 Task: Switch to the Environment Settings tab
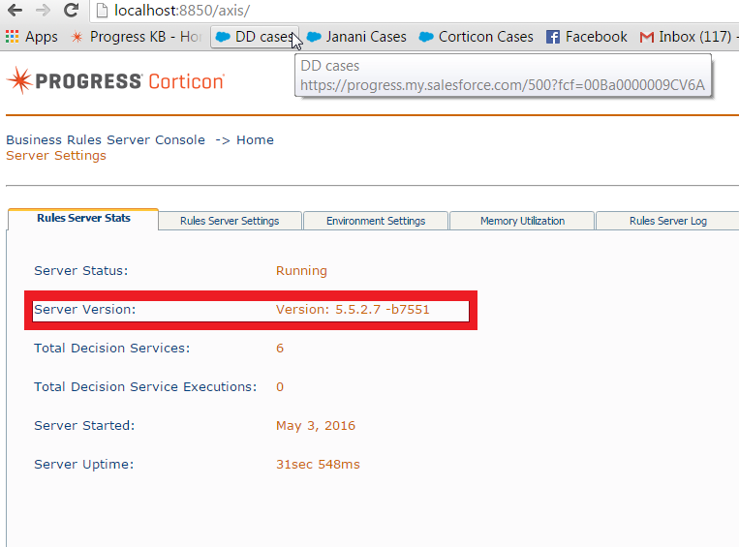click(376, 221)
